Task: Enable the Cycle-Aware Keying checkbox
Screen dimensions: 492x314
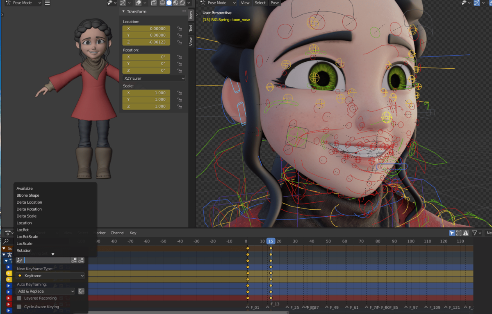Action: tap(19, 307)
